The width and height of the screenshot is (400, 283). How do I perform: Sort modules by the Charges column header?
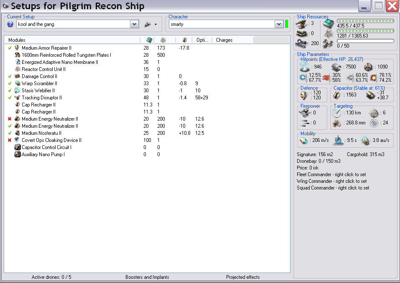[224, 40]
